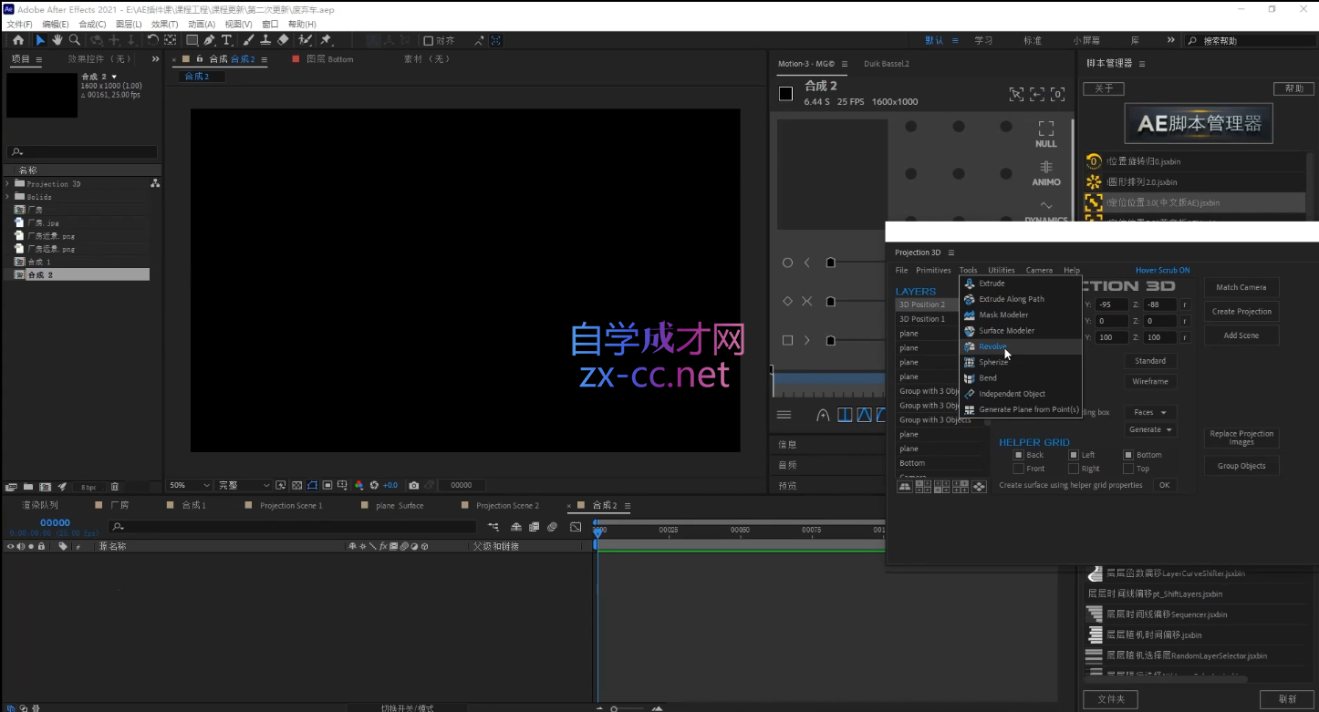Viewport: 1319px width, 712px height.
Task: Enable motion blur switch in timeline
Action: (553, 527)
